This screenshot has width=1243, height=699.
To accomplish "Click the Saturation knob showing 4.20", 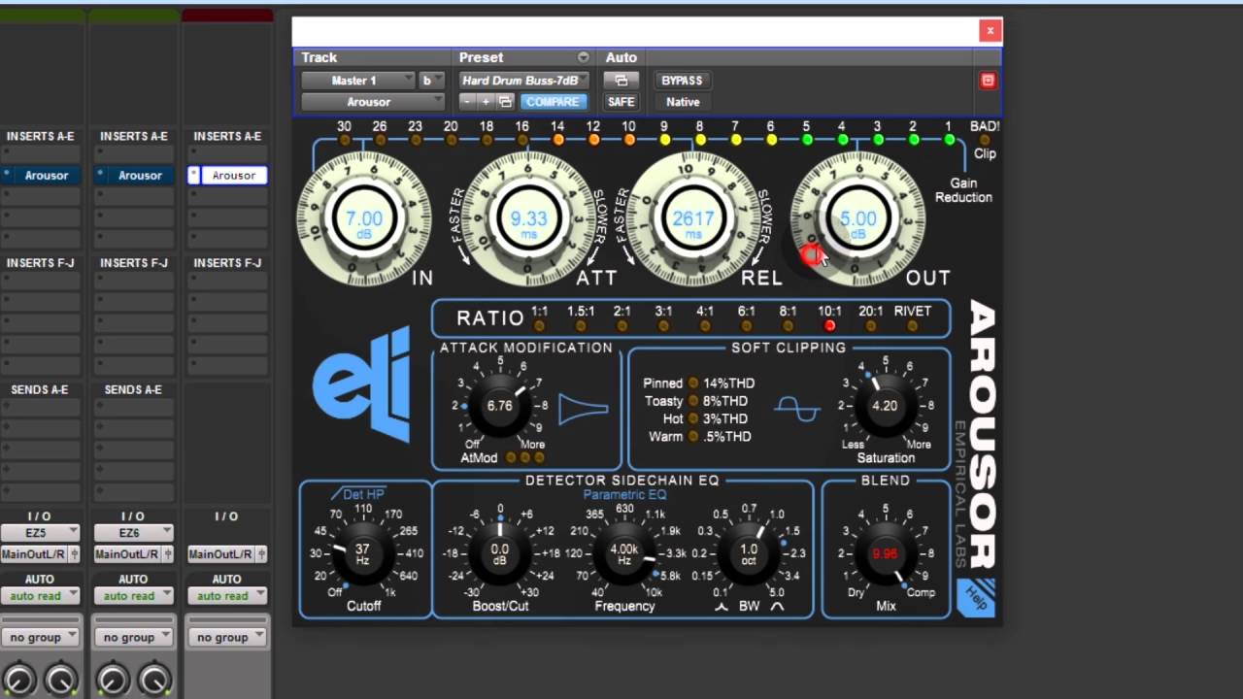I will tap(885, 406).
